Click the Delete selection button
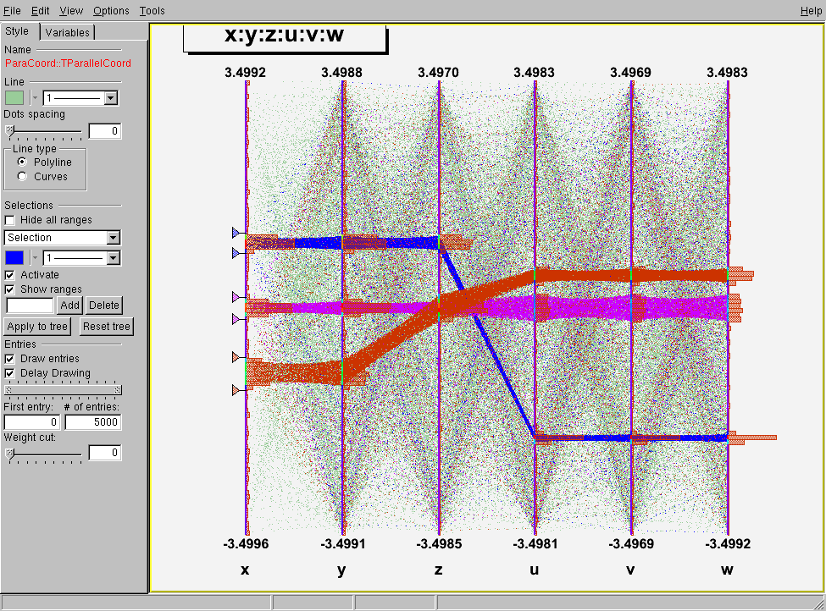 click(x=103, y=305)
